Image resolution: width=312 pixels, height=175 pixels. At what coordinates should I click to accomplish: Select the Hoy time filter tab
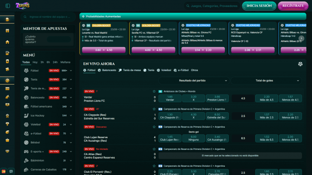coord(35,62)
